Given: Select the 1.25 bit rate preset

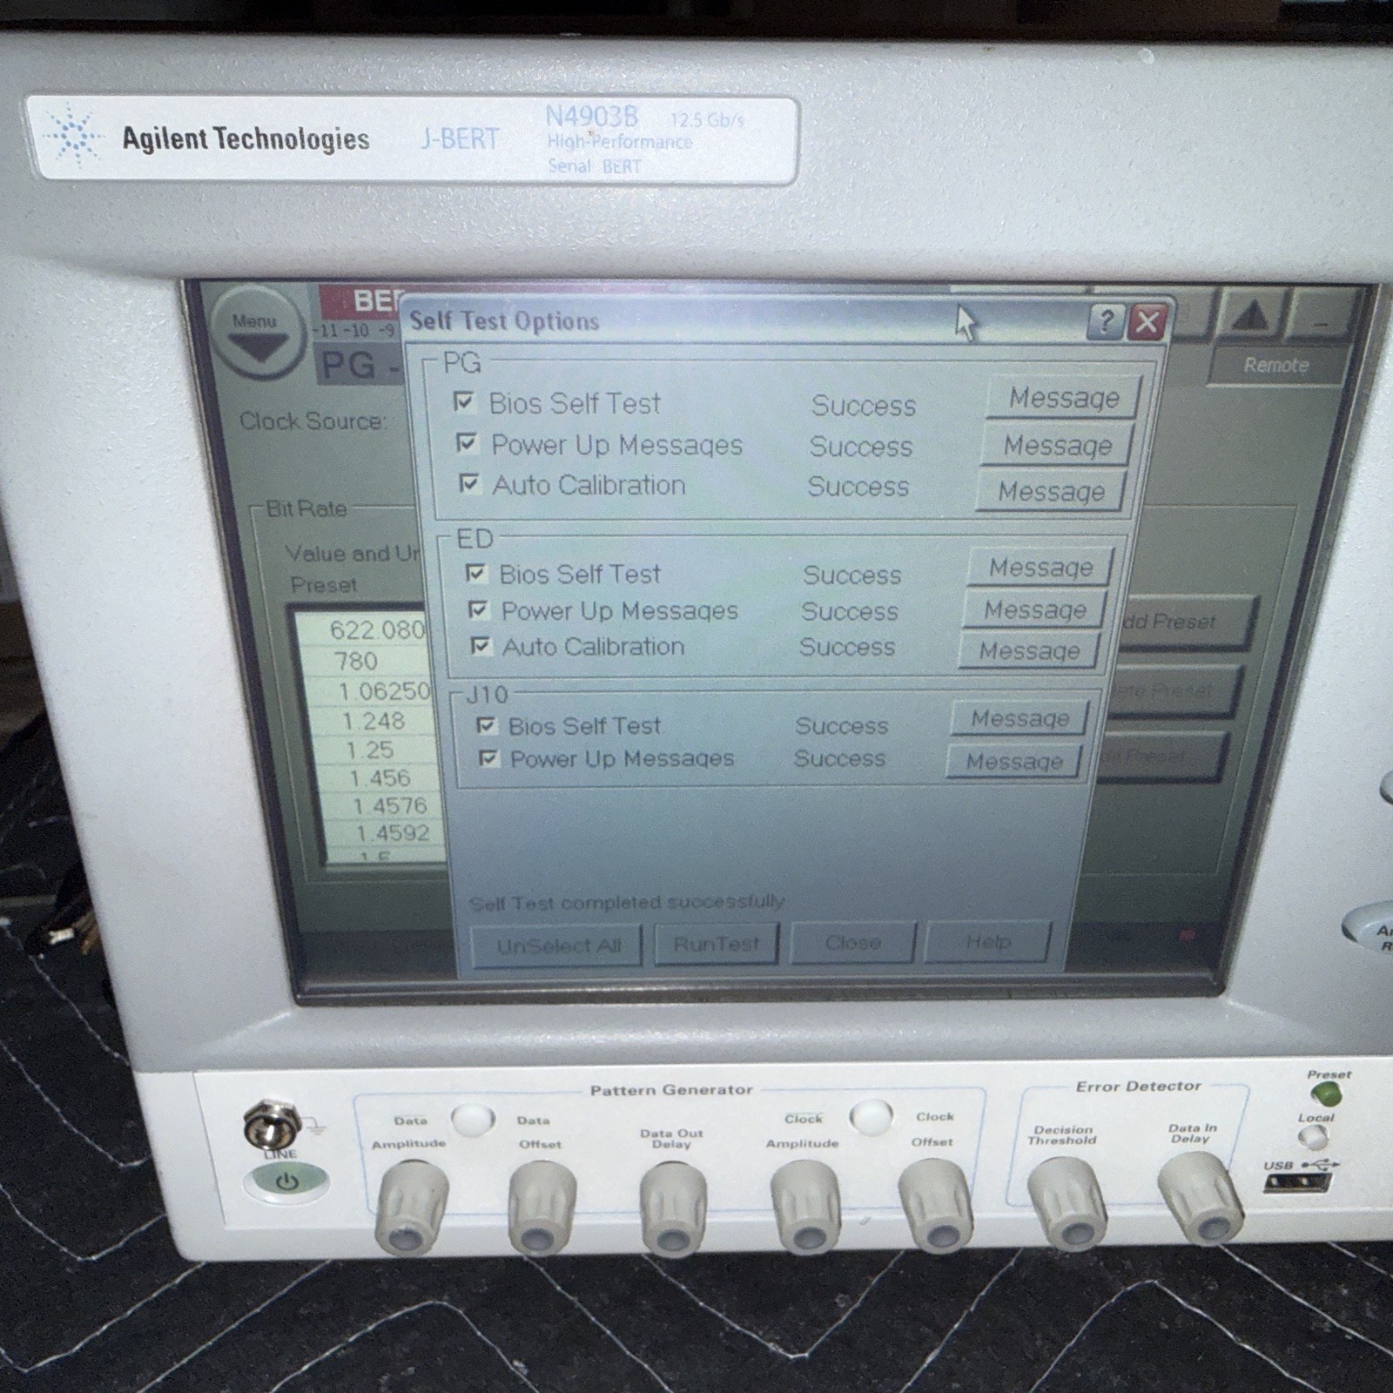Looking at the screenshot, I should click(x=369, y=750).
